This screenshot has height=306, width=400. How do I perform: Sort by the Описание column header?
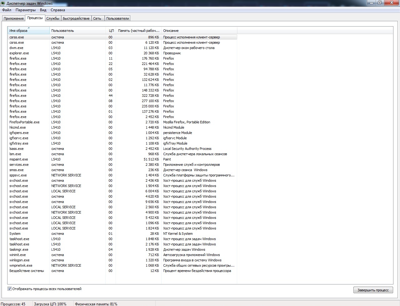(x=199, y=31)
